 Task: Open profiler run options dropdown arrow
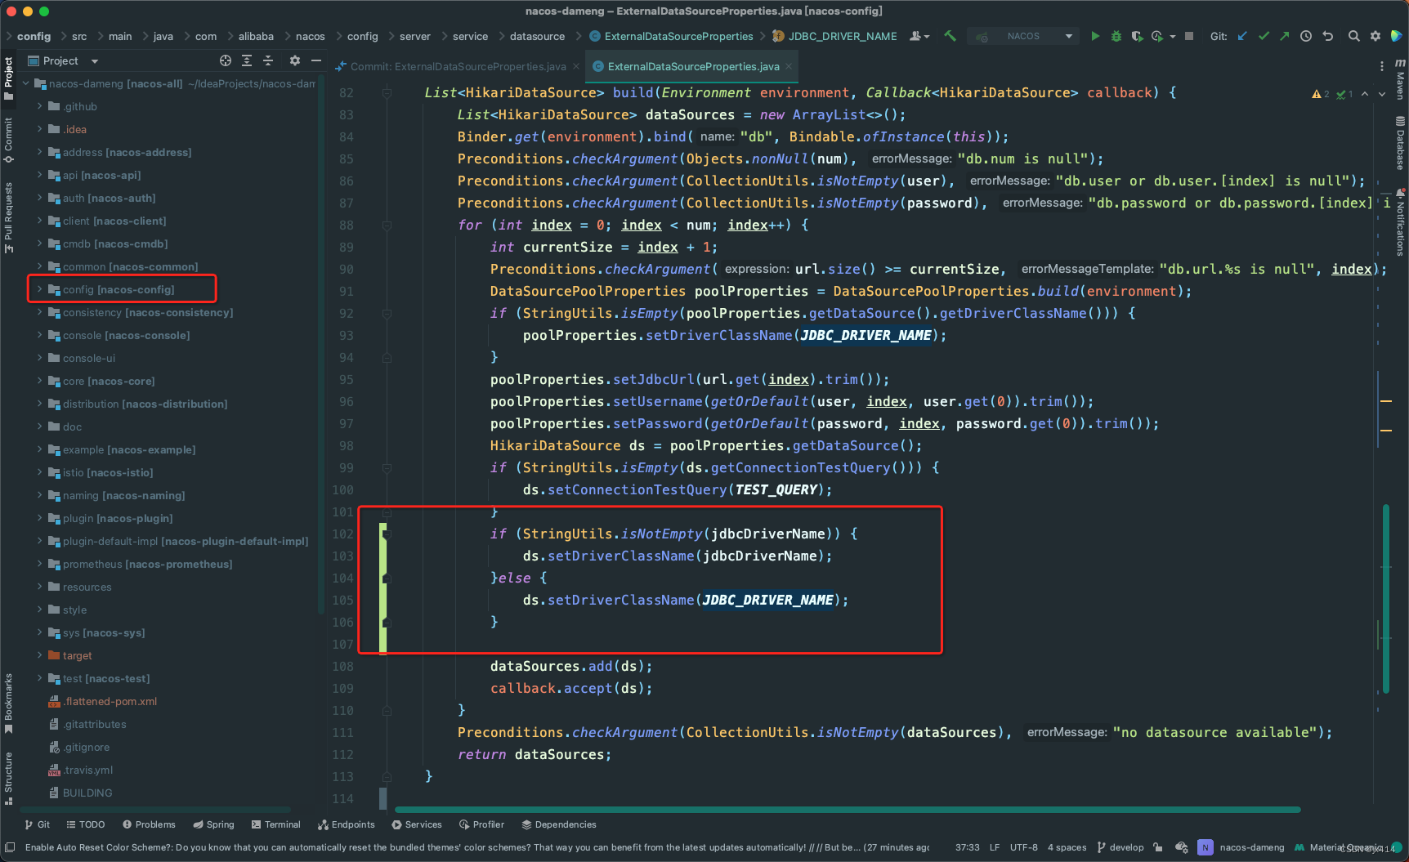[x=1172, y=36]
